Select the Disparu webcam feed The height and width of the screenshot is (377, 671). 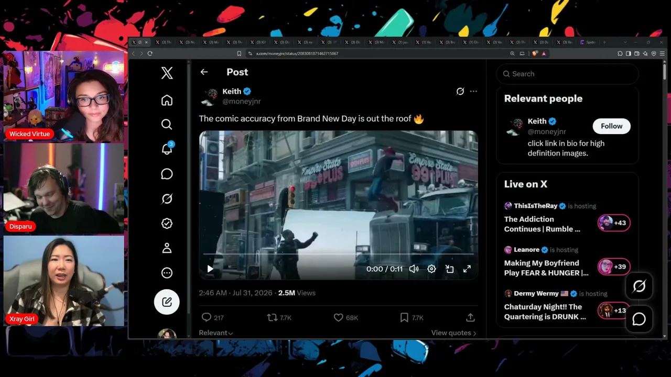(64, 188)
